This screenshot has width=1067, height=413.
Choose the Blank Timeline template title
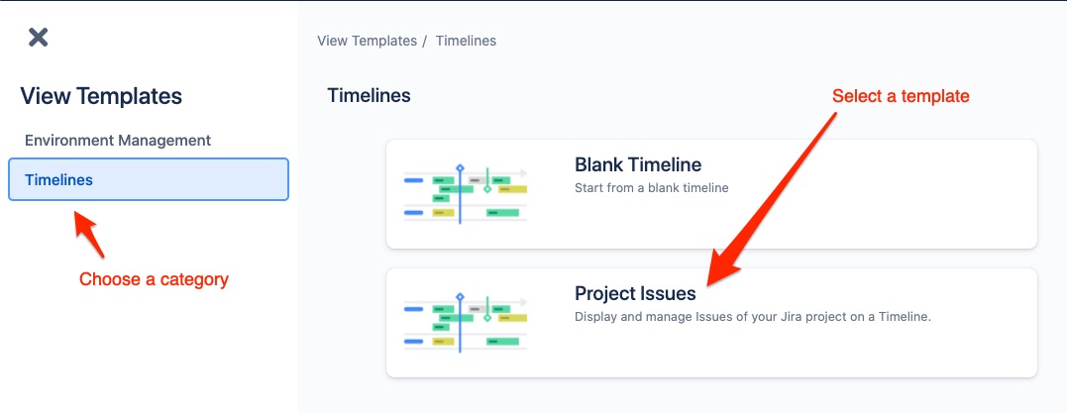coord(638,165)
